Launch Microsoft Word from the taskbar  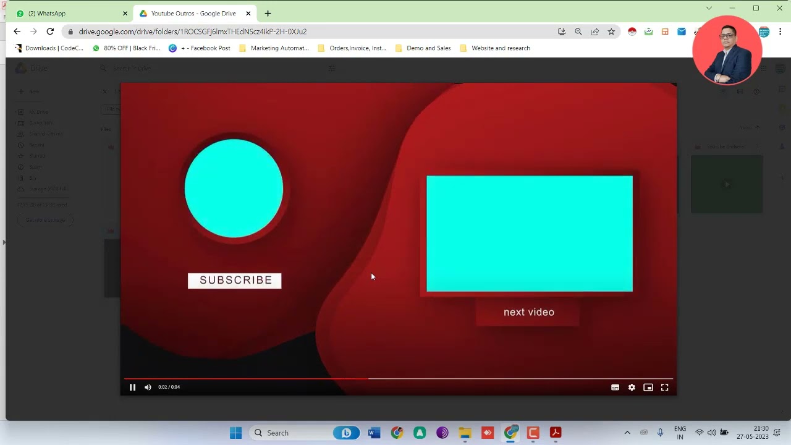[x=374, y=433]
